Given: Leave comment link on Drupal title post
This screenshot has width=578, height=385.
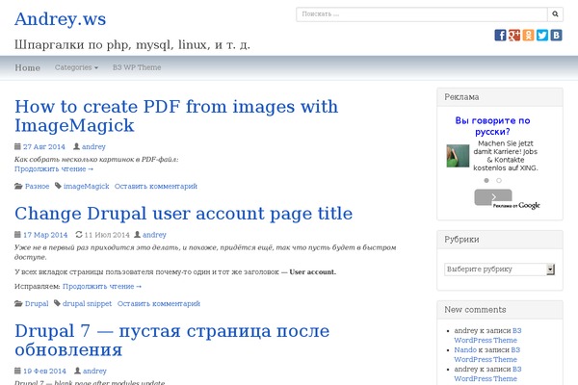Looking at the screenshot, I should click(159, 303).
